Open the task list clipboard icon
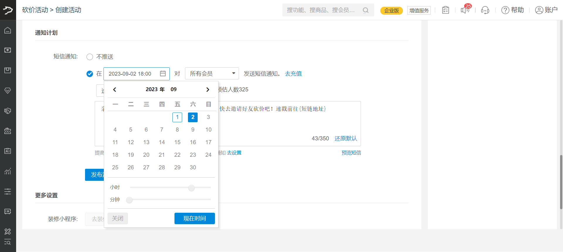 (x=445, y=10)
